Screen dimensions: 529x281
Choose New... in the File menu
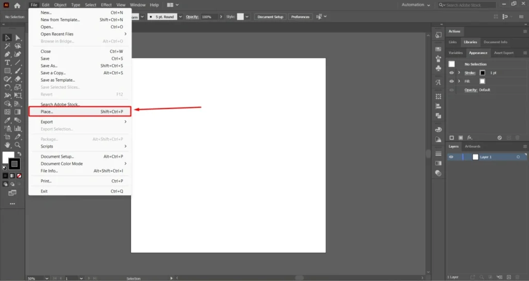coord(80,12)
